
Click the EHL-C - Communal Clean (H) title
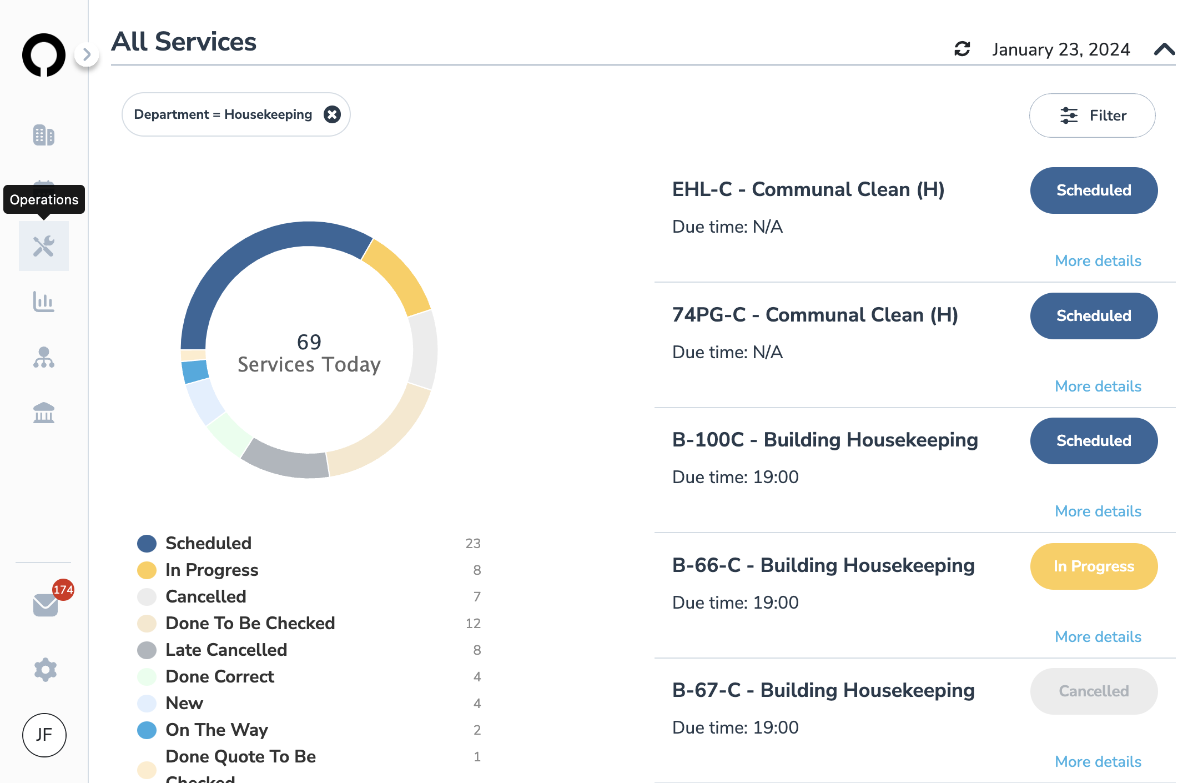[x=808, y=189]
